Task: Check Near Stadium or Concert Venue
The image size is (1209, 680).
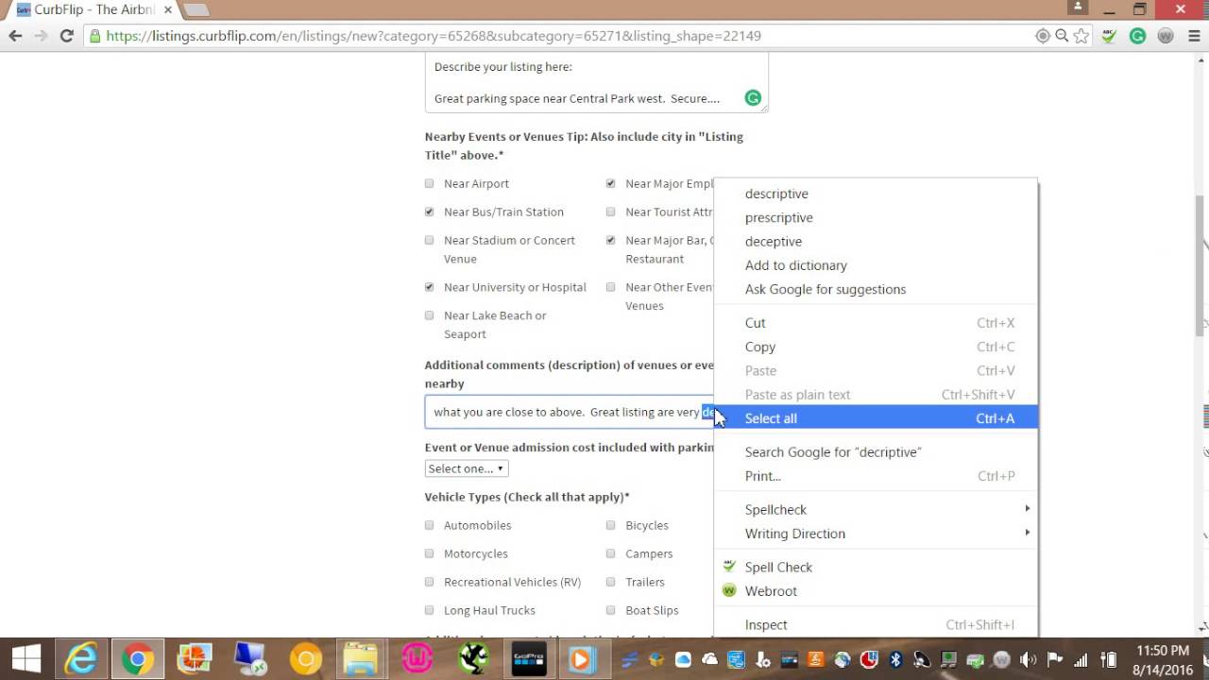Action: tap(430, 240)
